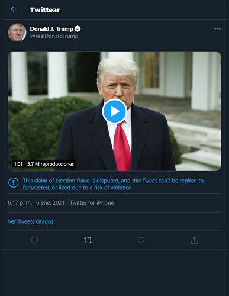Click the reply speech bubble icon
229x296 pixels.
(34, 240)
